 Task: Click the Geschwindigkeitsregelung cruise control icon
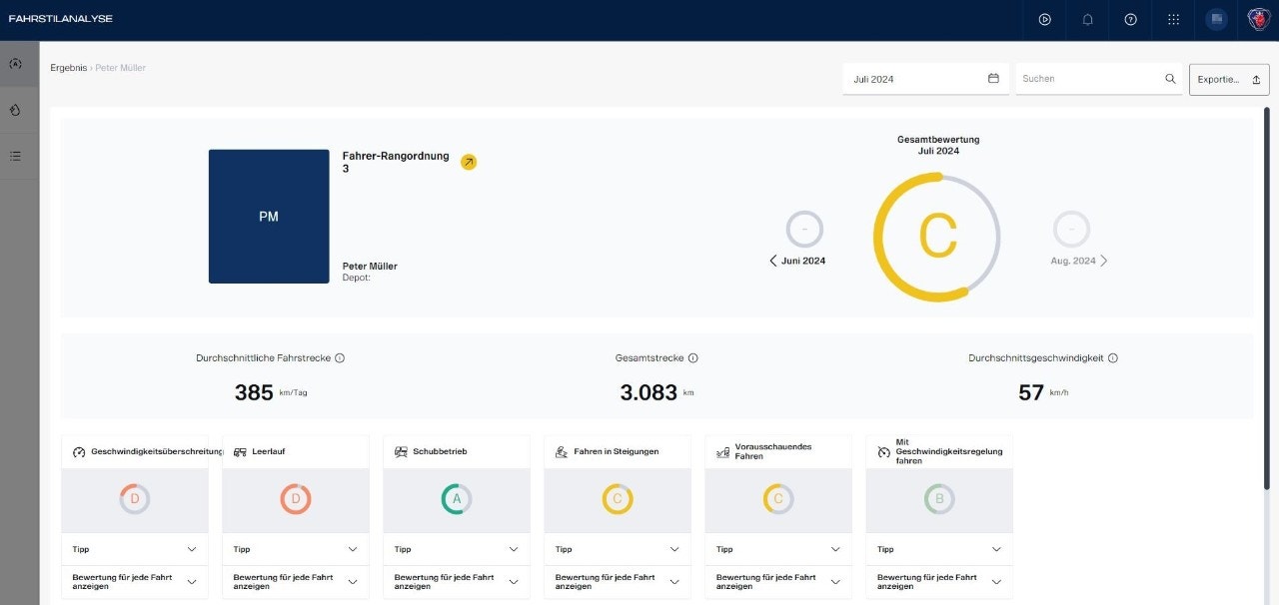click(883, 452)
